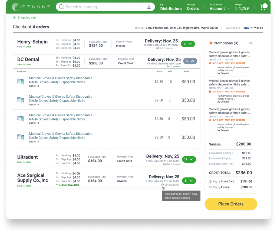This screenshot has height=233, width=277.
Task: Click the Visa card payment icon
Action: (x=246, y=28)
